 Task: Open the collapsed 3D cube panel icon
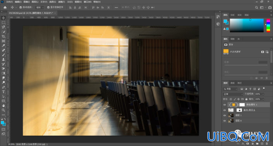pyautogui.click(x=218, y=24)
